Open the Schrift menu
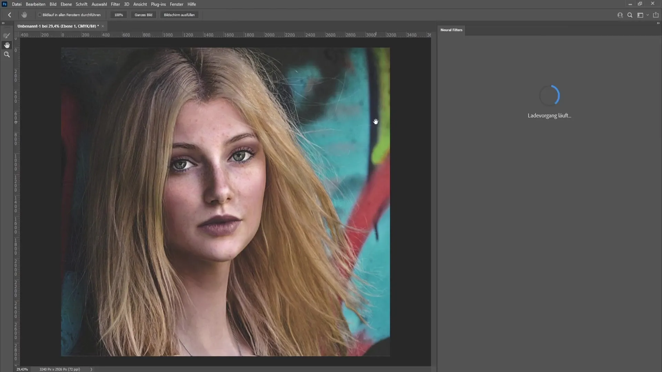 coord(82,4)
